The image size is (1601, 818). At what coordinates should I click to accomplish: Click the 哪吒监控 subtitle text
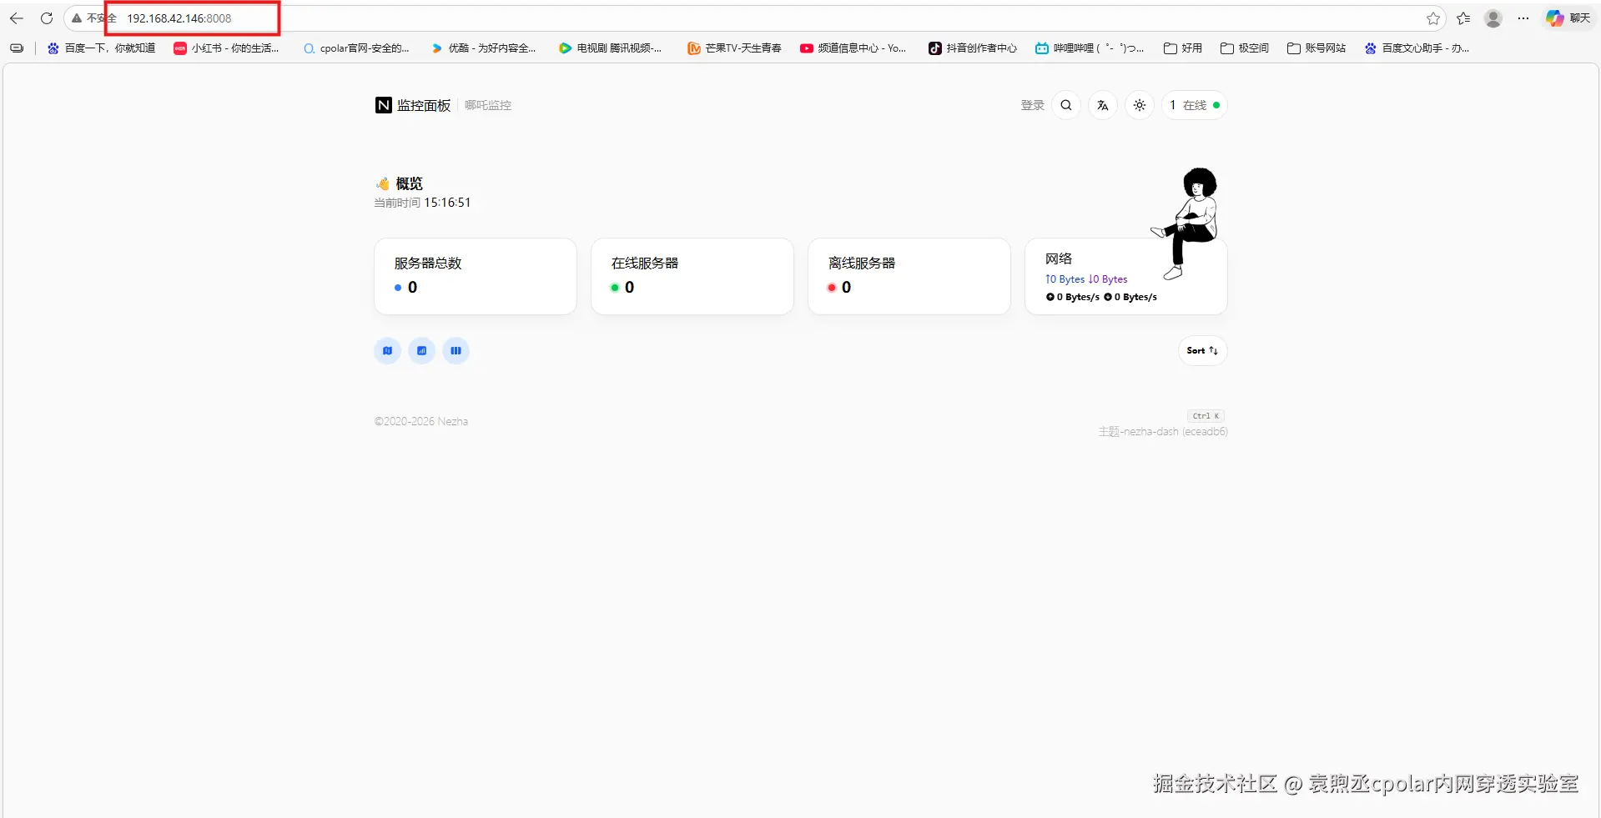click(488, 105)
